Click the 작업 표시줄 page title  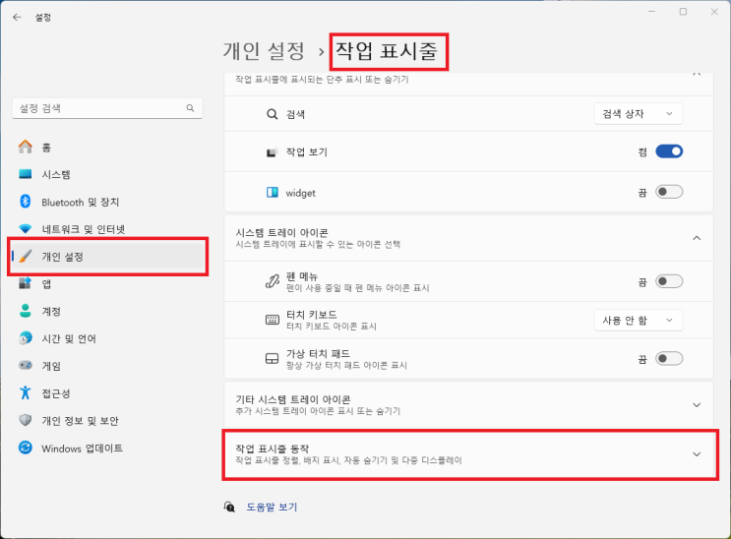pyautogui.click(x=387, y=51)
